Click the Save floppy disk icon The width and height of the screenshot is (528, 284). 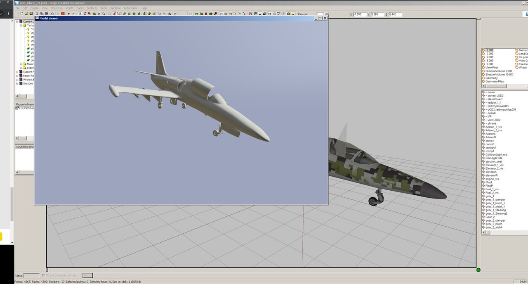pos(31,14)
